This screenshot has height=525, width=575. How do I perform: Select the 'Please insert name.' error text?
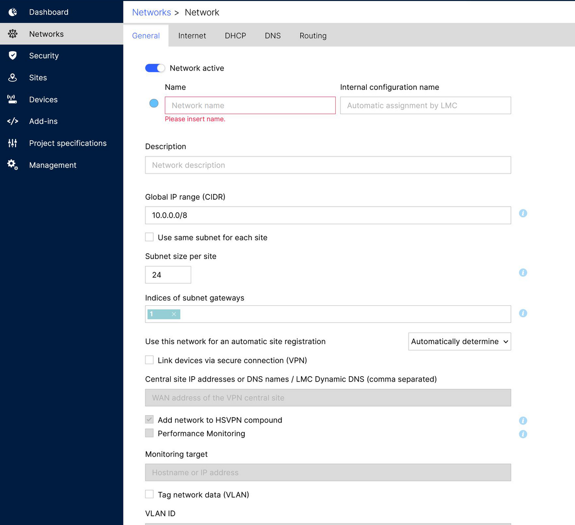(x=195, y=119)
